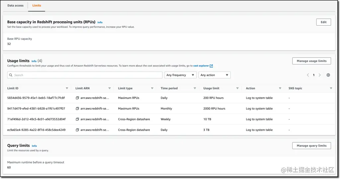Go to next page of usage limits

point(320,75)
